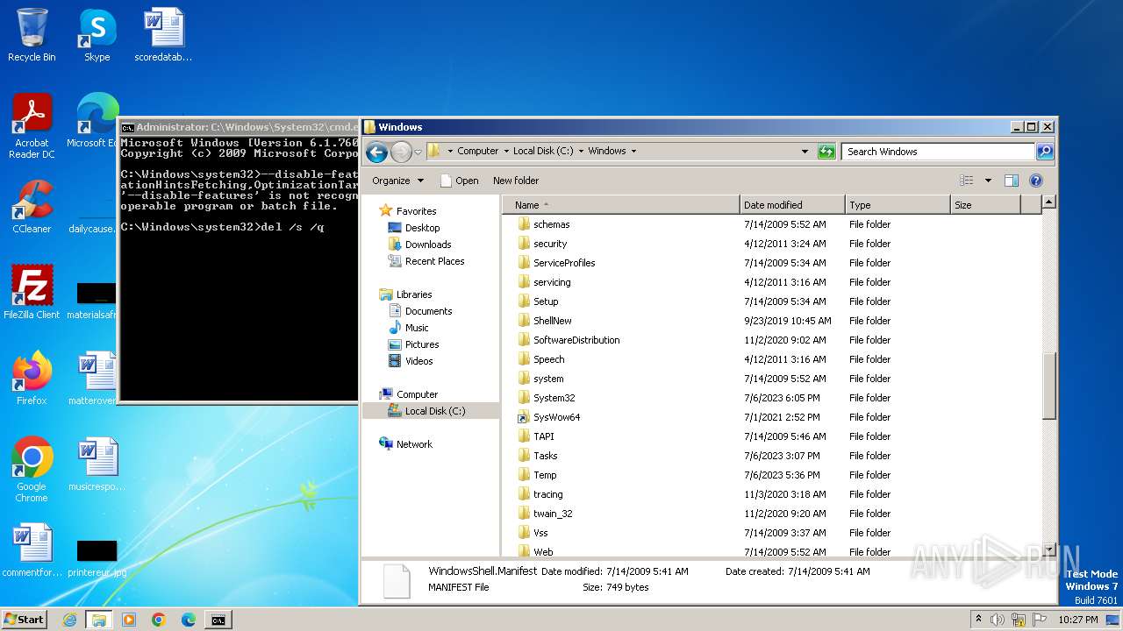Open Internet Explorer in taskbar
Screen dimensions: 1123x631
tap(69, 620)
